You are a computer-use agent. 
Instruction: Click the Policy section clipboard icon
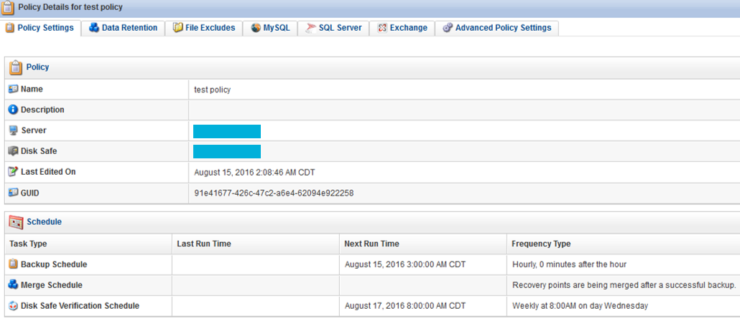(x=16, y=67)
